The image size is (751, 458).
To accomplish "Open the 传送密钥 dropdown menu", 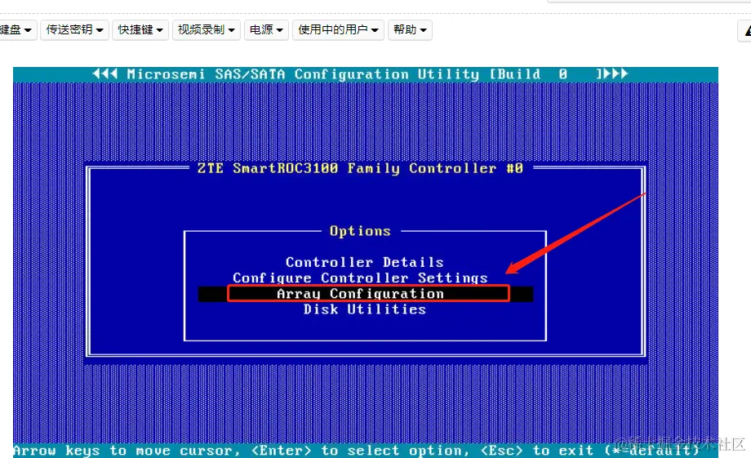I will click(75, 29).
